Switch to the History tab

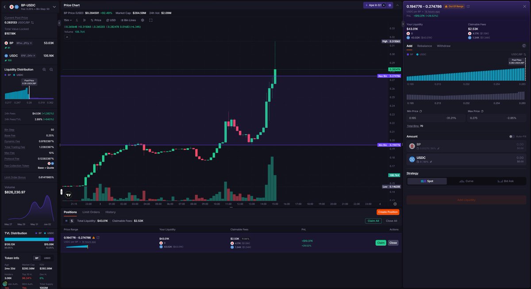[x=111, y=212]
